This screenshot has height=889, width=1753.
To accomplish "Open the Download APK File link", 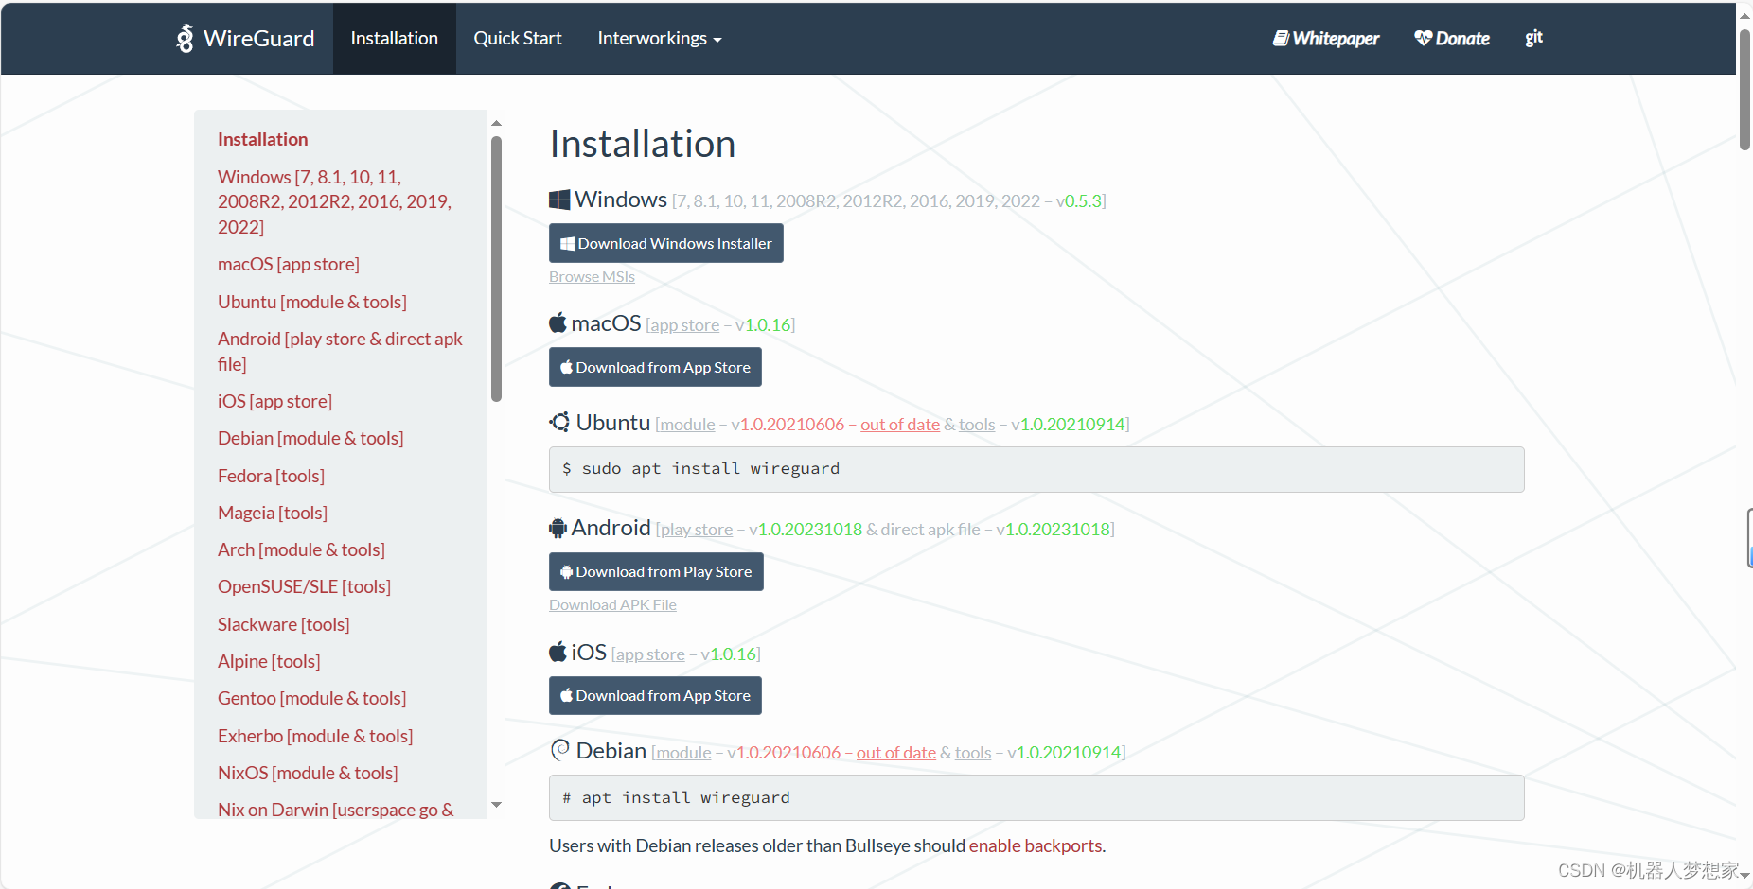I will click(612, 604).
